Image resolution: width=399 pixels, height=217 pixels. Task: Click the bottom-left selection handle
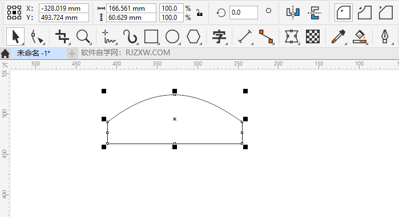point(104,147)
